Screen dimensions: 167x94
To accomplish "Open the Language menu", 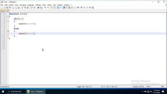I will pyautogui.click(x=31, y=5).
